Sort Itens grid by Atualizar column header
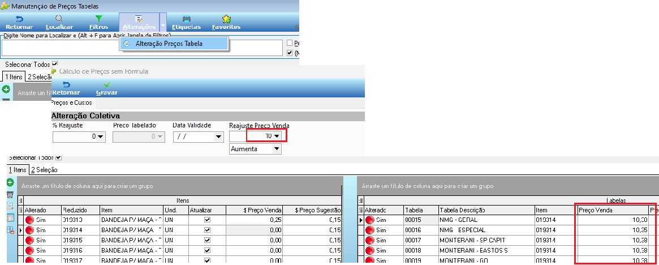The image size is (659, 265). point(207,210)
